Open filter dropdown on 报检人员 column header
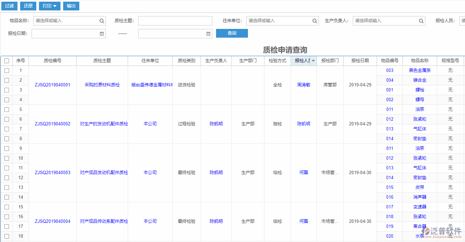This screenshot has height=242, width=465. pyautogui.click(x=313, y=61)
